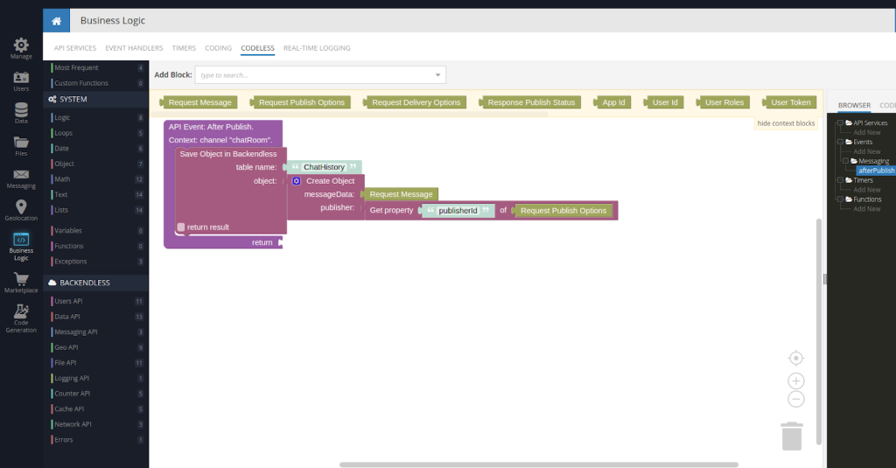
Task: Switch to the API Services tab
Action: pyautogui.click(x=75, y=48)
